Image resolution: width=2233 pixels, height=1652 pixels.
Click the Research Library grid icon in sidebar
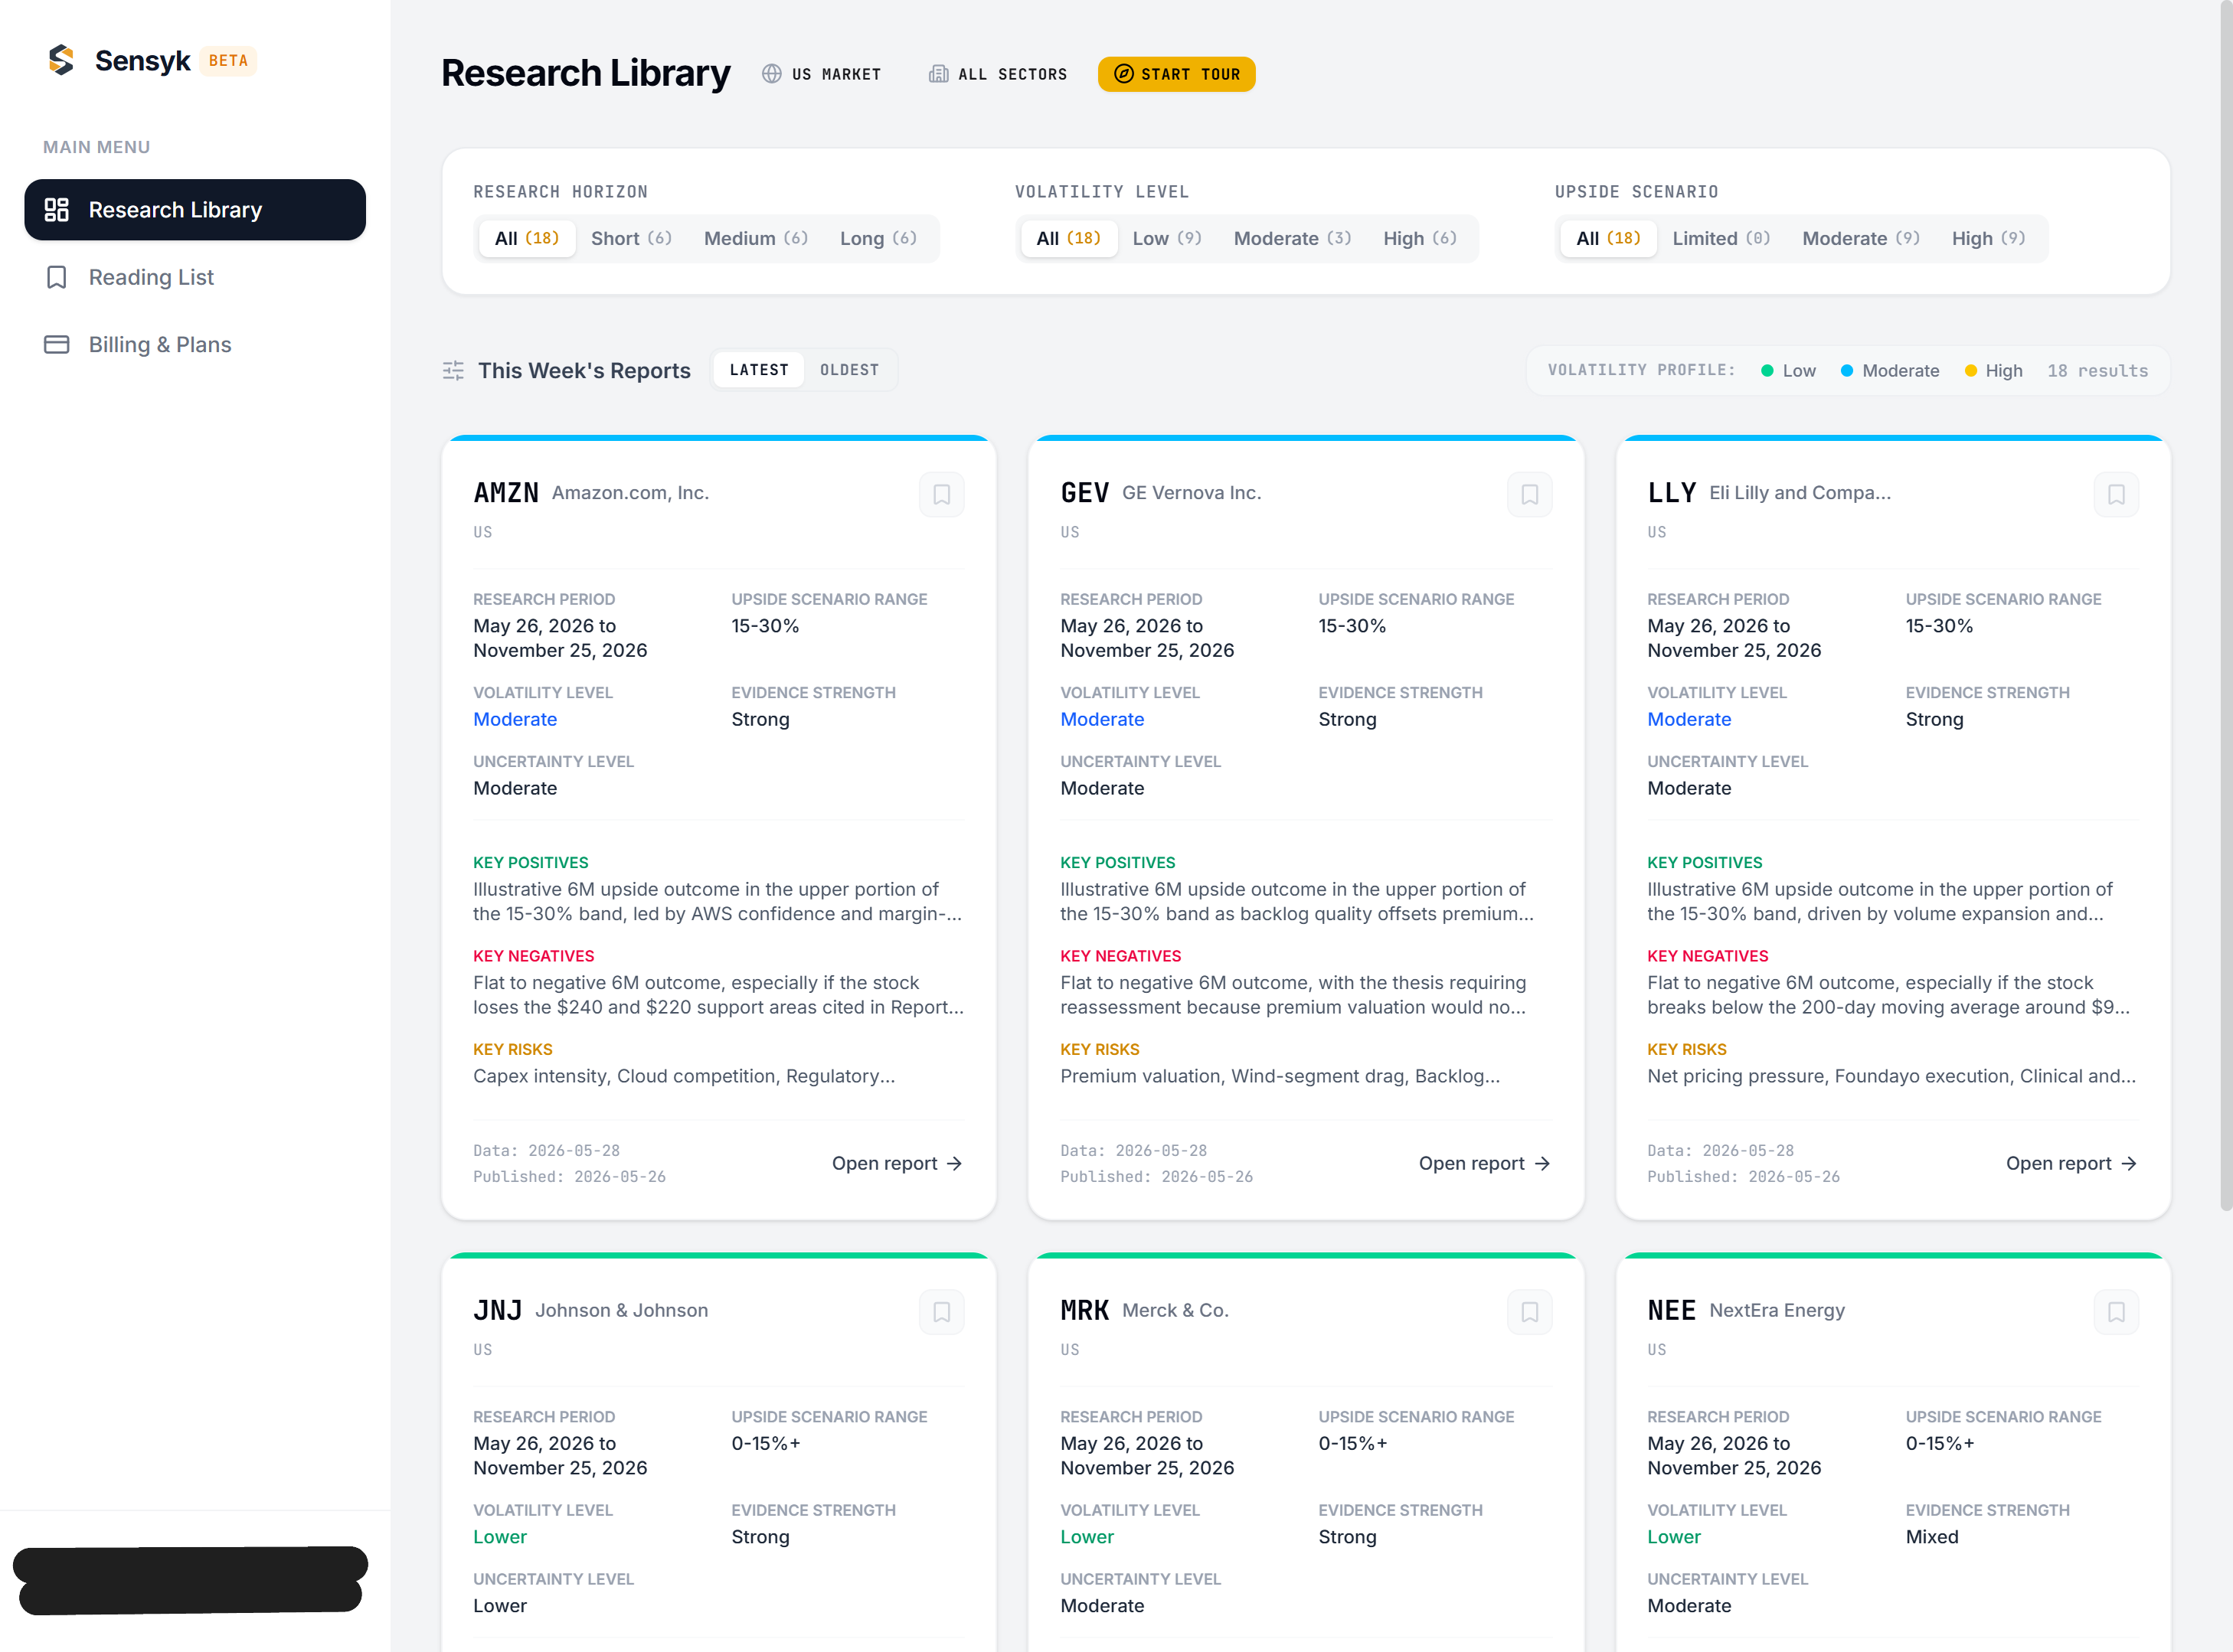[x=57, y=210]
